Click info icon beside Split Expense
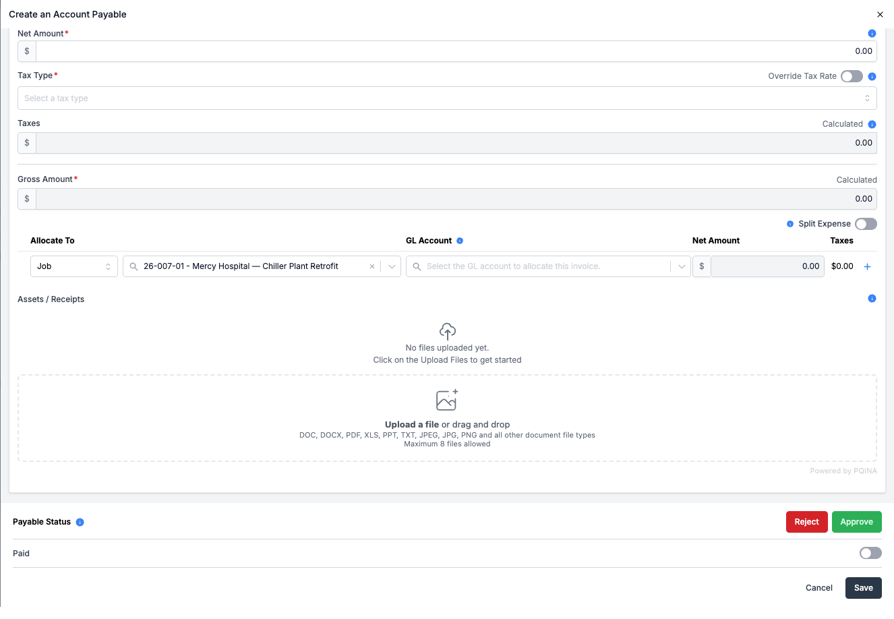 pos(790,224)
